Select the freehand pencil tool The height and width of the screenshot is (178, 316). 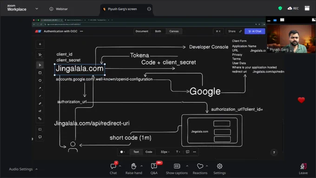[40, 104]
